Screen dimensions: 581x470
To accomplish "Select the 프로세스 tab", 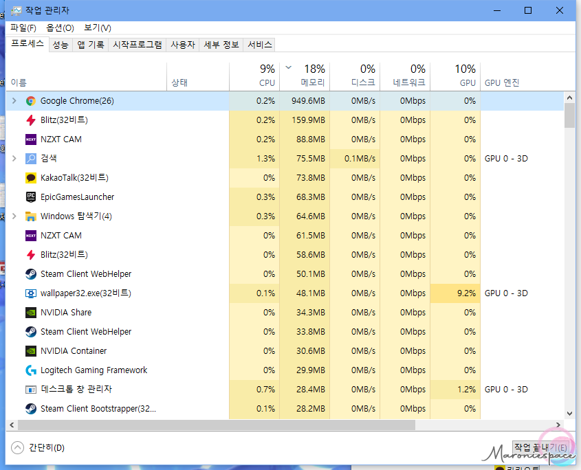I will click(x=28, y=44).
